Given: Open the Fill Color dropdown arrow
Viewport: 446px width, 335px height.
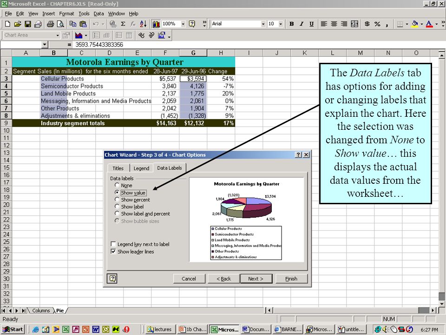Looking at the screenshot, I should pos(421,24).
